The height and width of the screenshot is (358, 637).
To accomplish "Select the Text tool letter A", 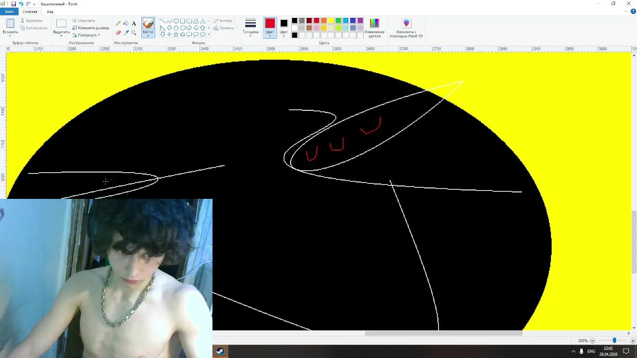I will tap(134, 23).
